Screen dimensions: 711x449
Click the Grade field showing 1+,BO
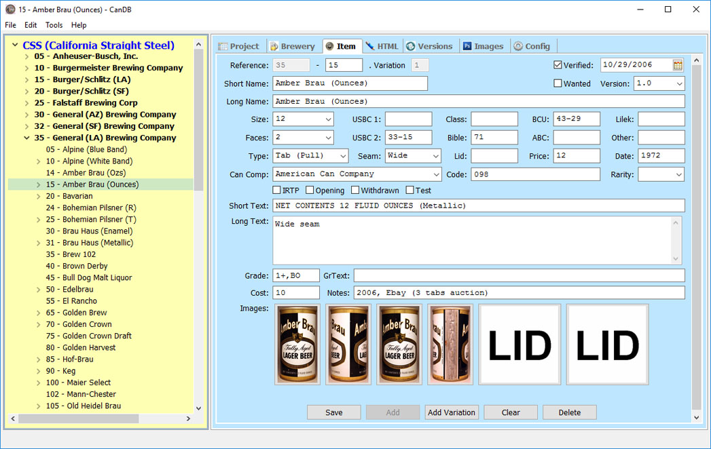point(295,275)
